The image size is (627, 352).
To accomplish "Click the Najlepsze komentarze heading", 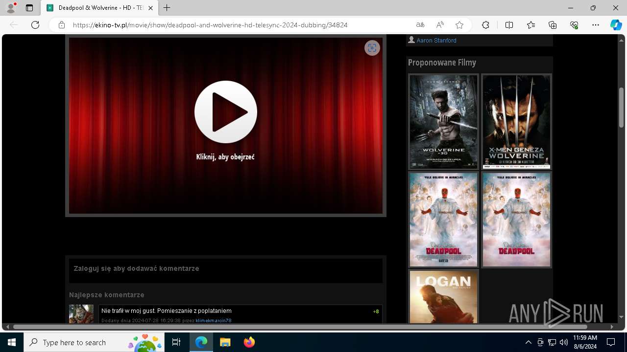I will (x=107, y=295).
